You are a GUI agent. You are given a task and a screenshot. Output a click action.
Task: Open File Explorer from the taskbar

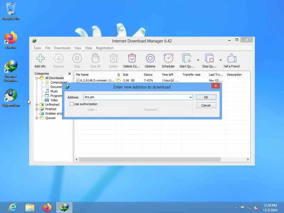point(30,207)
